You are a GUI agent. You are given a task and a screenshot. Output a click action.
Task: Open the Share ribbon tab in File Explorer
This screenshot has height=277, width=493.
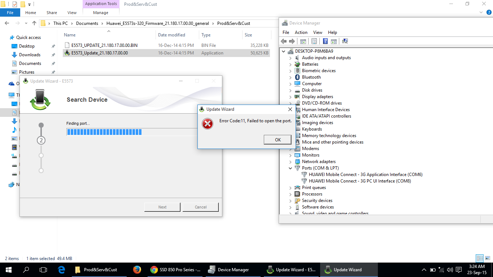click(x=52, y=13)
